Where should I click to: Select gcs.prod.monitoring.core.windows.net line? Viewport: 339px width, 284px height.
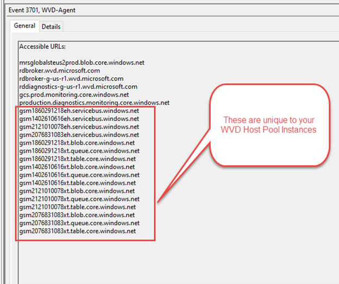click(74, 94)
